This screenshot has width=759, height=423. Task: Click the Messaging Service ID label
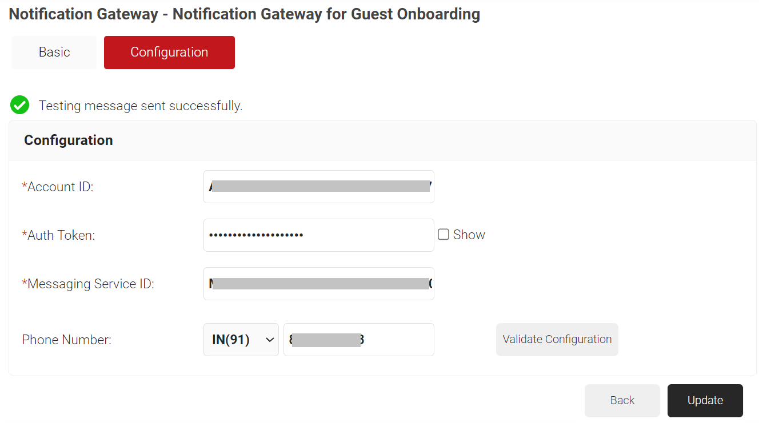90,284
